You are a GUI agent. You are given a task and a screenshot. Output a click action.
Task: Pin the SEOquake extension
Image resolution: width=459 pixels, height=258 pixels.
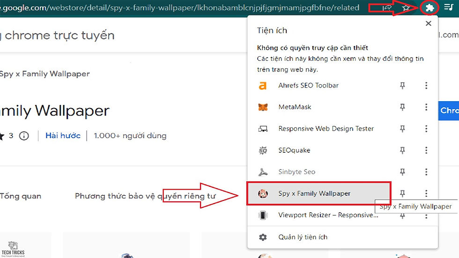coord(402,150)
